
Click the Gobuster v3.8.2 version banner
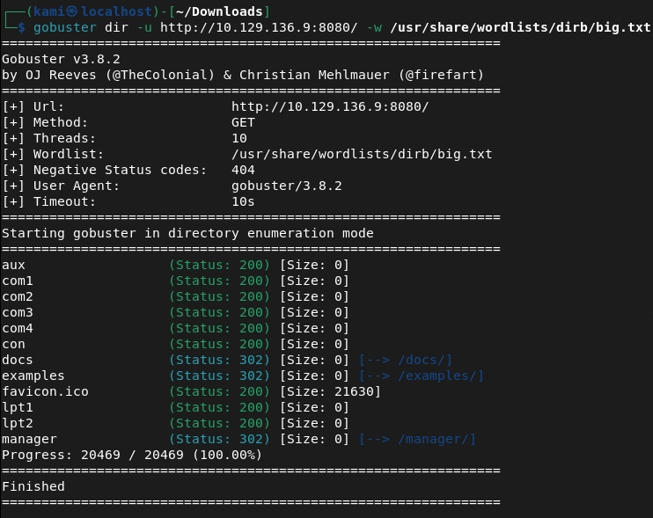pyautogui.click(x=61, y=59)
